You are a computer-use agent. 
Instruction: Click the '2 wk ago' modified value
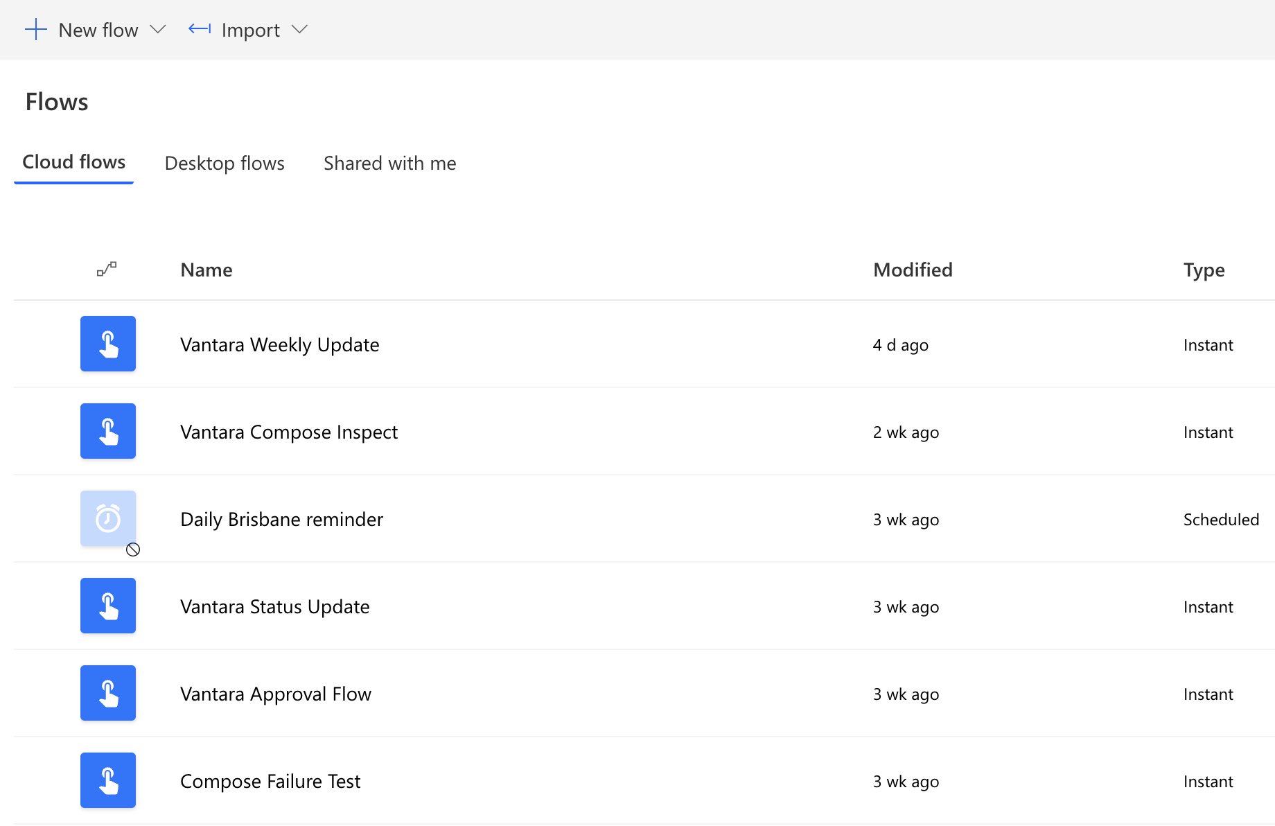point(906,432)
